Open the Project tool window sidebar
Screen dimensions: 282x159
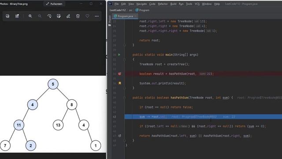[x=110, y=21]
